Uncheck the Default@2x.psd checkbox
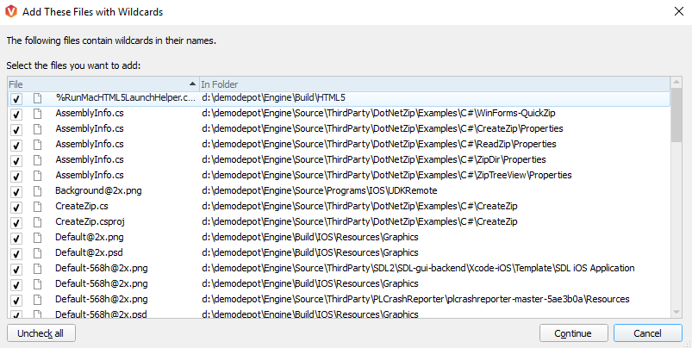Viewport: 692px width, 348px height. (x=16, y=253)
